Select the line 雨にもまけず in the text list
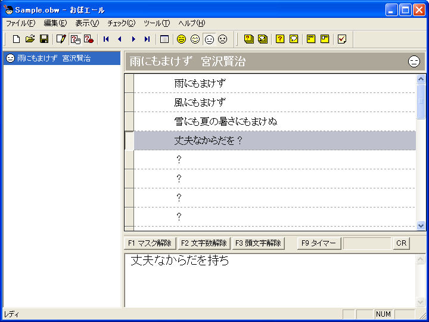 pyautogui.click(x=275, y=83)
